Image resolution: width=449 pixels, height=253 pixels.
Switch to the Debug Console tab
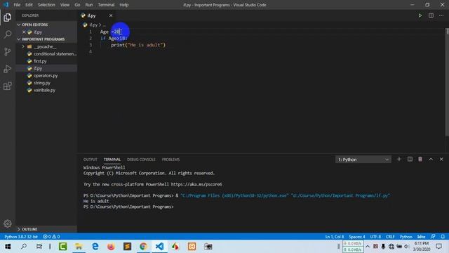[x=141, y=160]
